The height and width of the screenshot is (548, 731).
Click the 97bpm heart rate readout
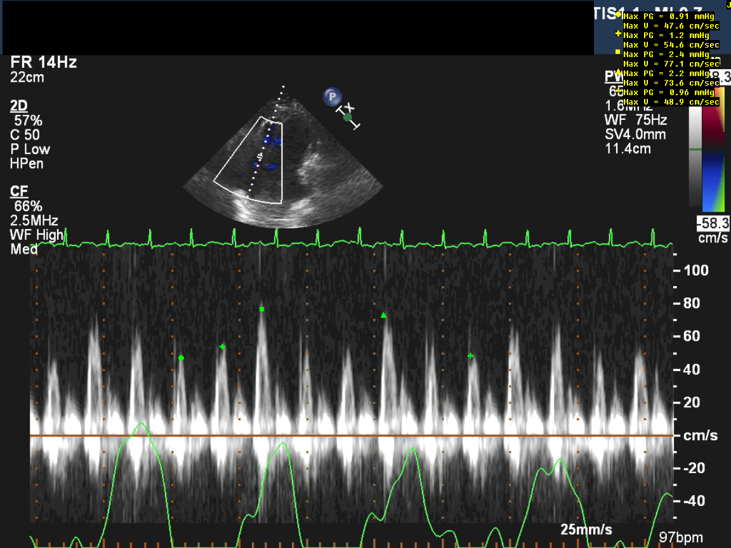tap(676, 538)
